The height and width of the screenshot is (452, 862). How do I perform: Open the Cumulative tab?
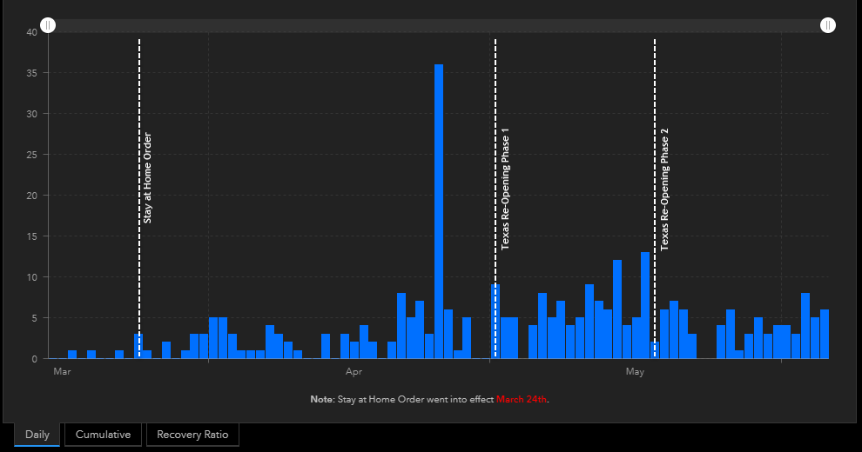point(103,435)
